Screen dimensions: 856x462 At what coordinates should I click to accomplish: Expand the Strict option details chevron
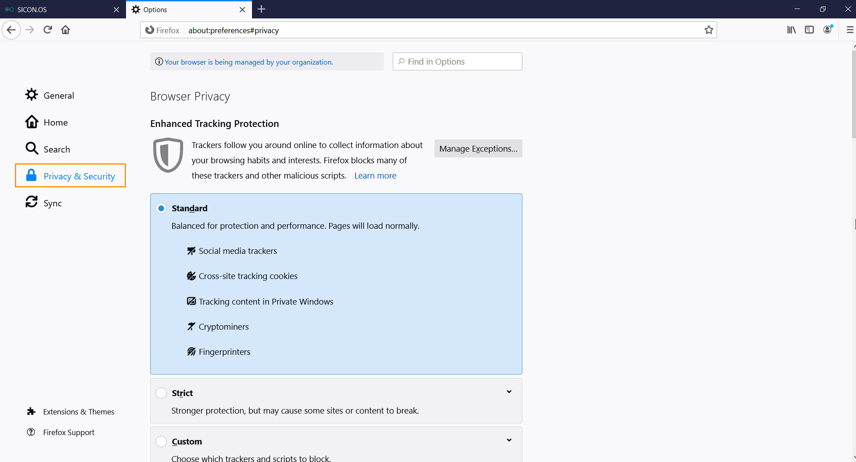tap(509, 392)
